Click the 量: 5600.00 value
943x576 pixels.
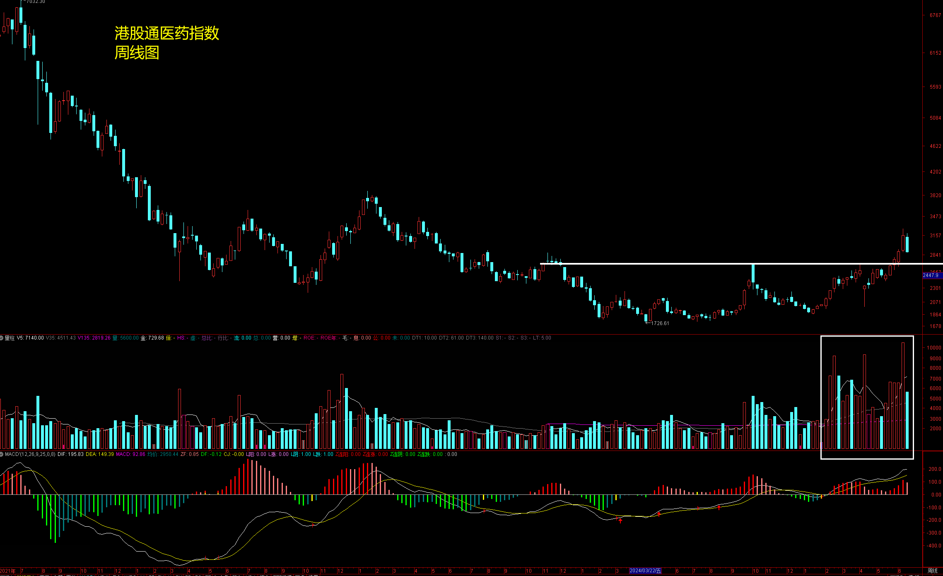pos(125,338)
